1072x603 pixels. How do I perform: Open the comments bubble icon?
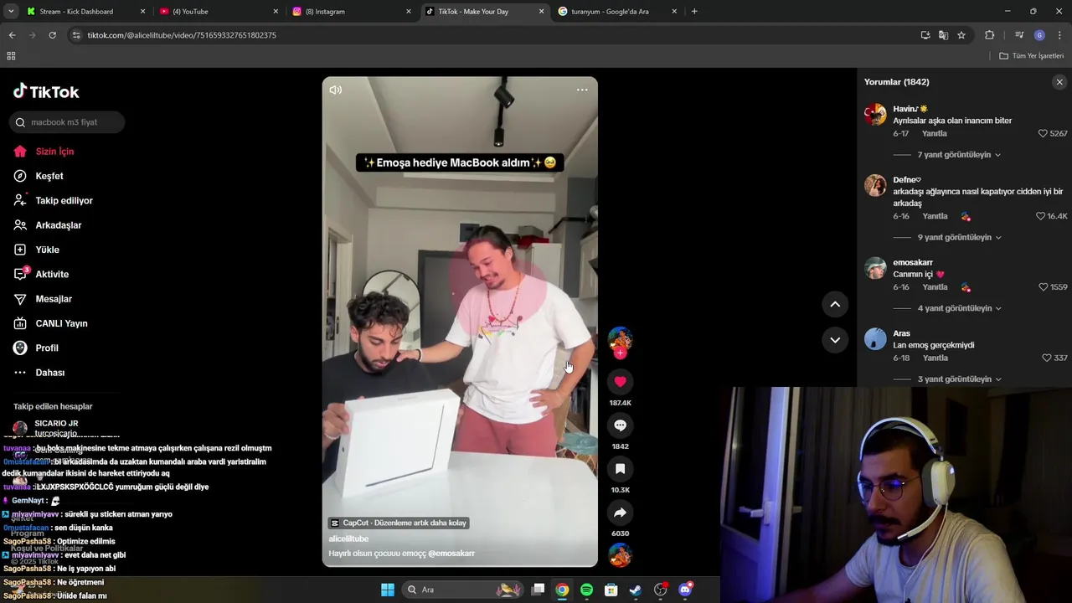point(620,425)
